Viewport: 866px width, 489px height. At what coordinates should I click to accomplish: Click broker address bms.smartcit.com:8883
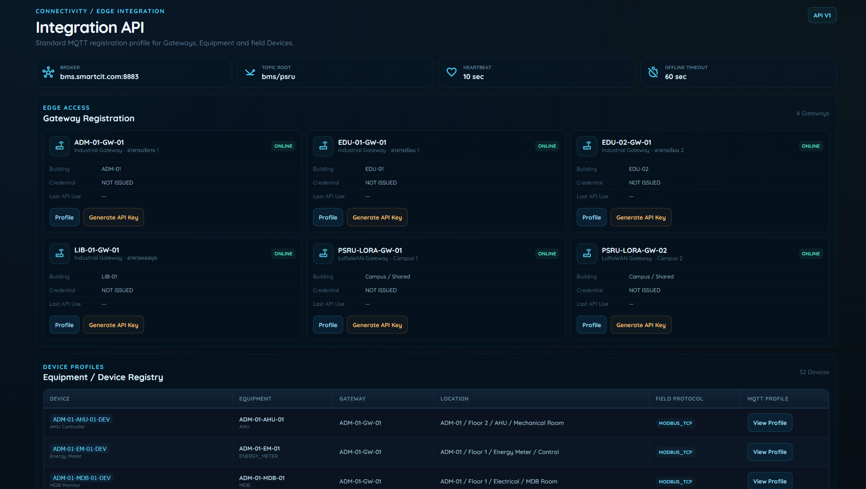[99, 77]
